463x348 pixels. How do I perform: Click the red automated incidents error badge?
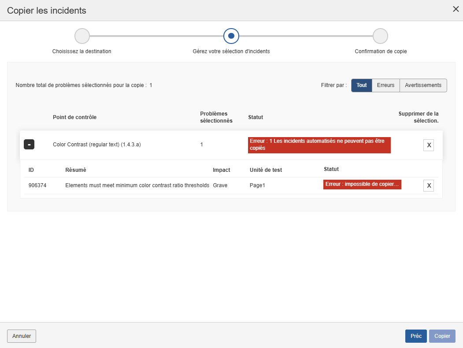tap(319, 145)
